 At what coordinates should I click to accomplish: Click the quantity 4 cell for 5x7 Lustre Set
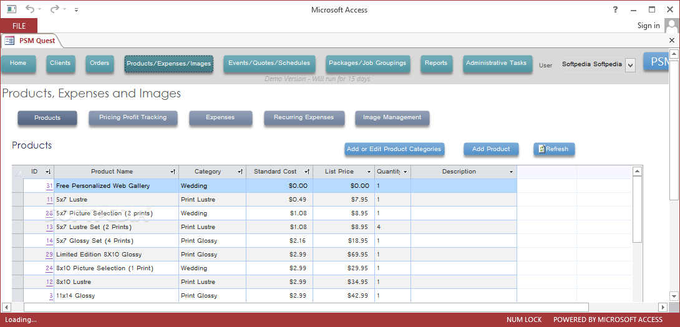click(x=392, y=227)
